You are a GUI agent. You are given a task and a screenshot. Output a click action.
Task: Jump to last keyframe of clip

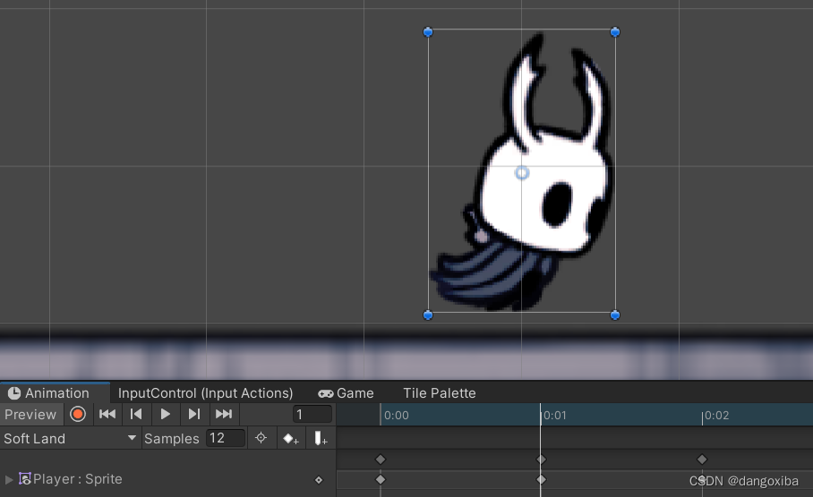tap(224, 414)
